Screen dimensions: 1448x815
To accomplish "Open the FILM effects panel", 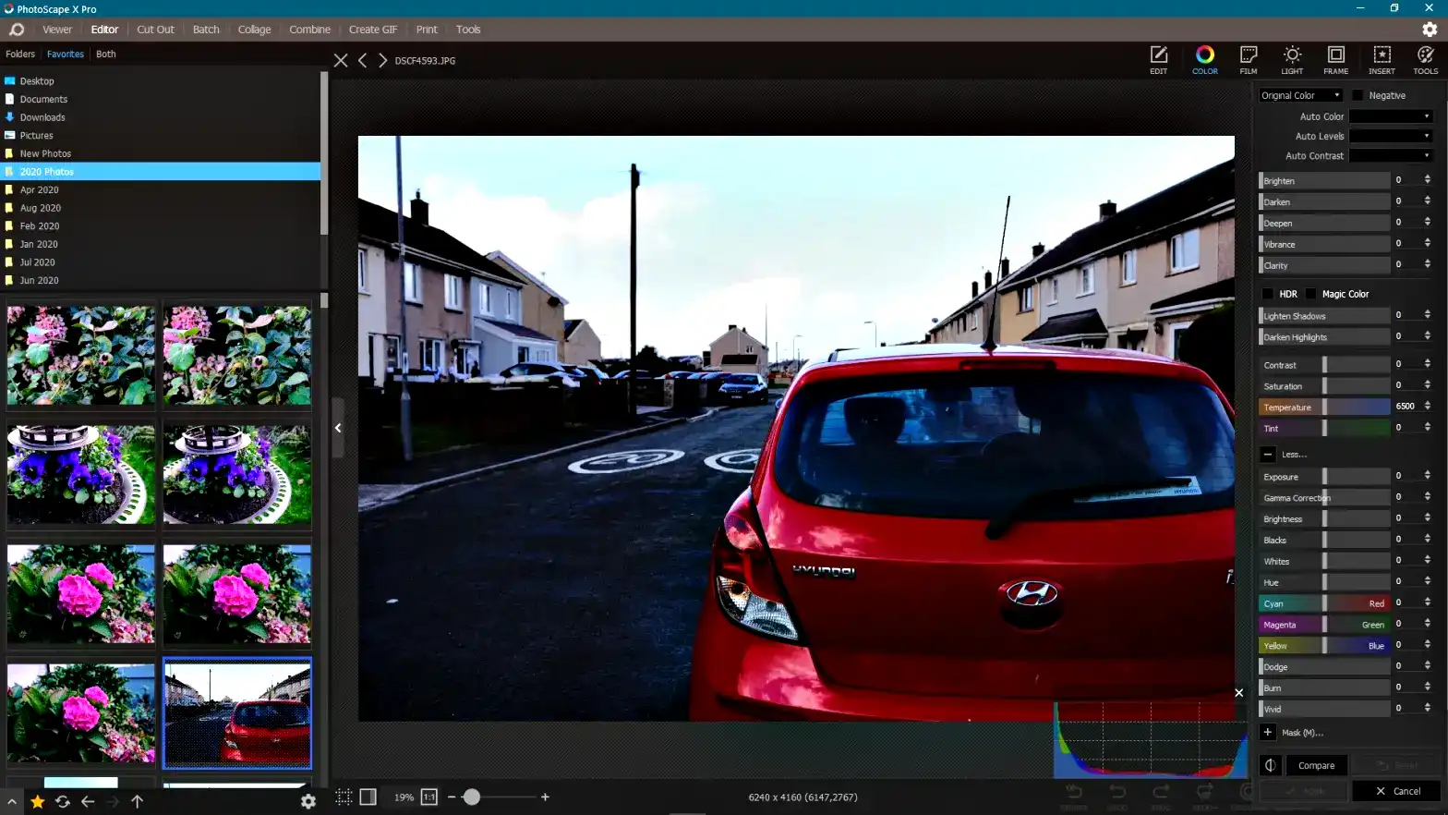I will click(x=1249, y=60).
